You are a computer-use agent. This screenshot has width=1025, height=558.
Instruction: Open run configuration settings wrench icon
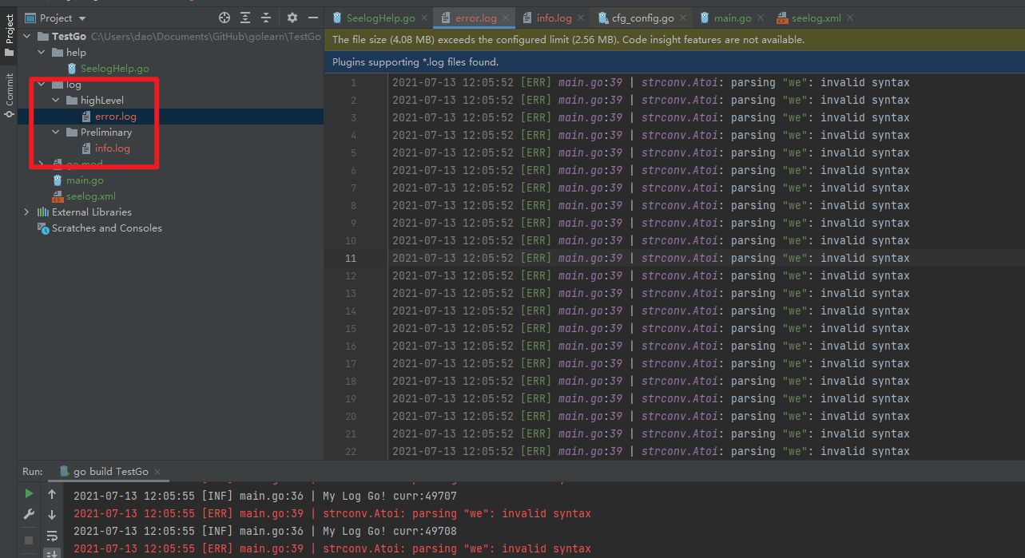[29, 514]
